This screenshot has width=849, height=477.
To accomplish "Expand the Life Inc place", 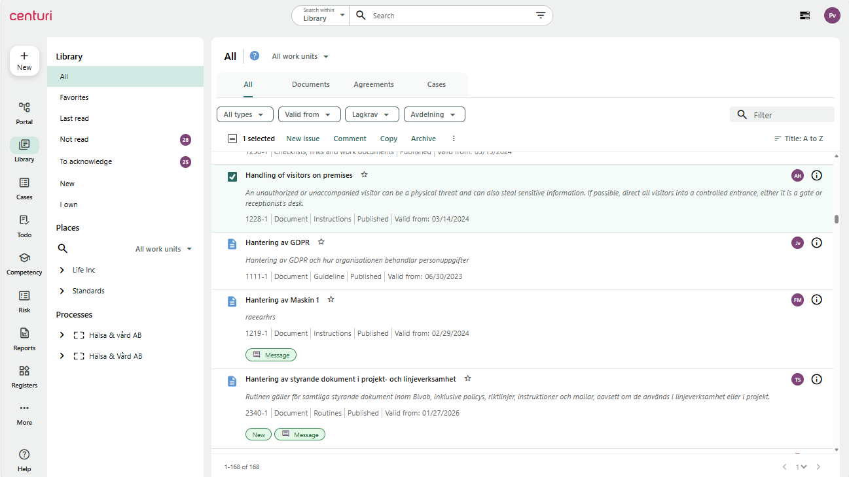I will pyautogui.click(x=63, y=269).
